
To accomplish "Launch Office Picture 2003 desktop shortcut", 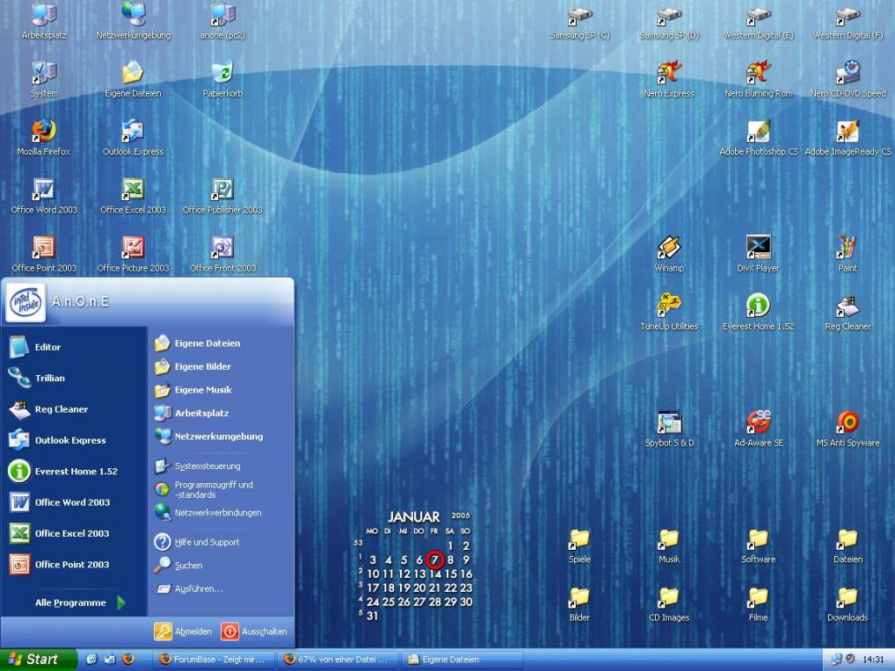I will click(133, 254).
